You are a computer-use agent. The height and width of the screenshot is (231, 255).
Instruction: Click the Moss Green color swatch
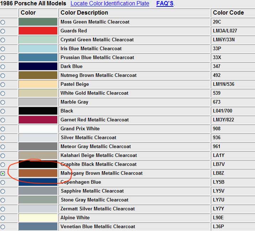pyautogui.click(x=38, y=22)
